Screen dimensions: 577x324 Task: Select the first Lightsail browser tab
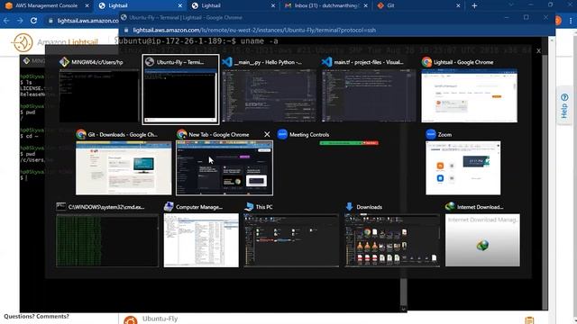click(x=140, y=5)
